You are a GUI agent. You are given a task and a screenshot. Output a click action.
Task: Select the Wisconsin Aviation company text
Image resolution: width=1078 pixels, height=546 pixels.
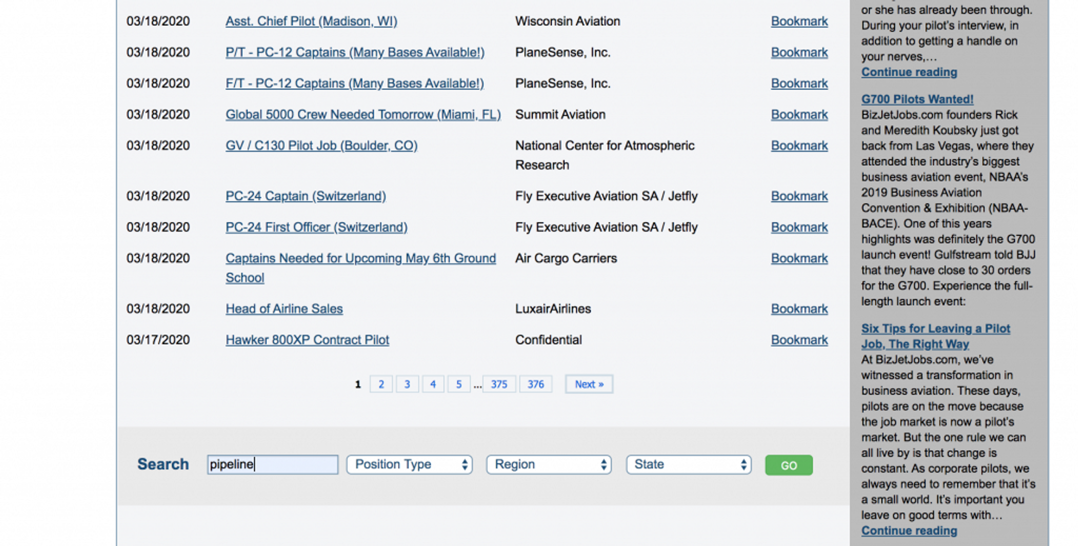[x=567, y=21]
